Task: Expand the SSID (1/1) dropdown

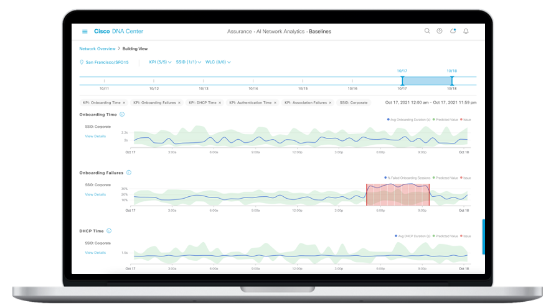Action: click(x=189, y=62)
